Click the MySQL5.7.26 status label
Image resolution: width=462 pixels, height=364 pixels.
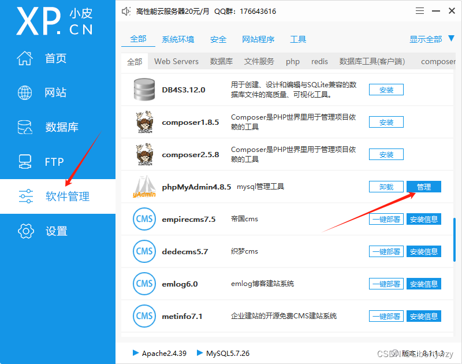228,353
